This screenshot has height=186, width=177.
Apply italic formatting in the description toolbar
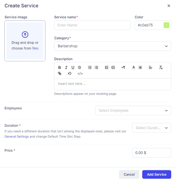[66, 68]
